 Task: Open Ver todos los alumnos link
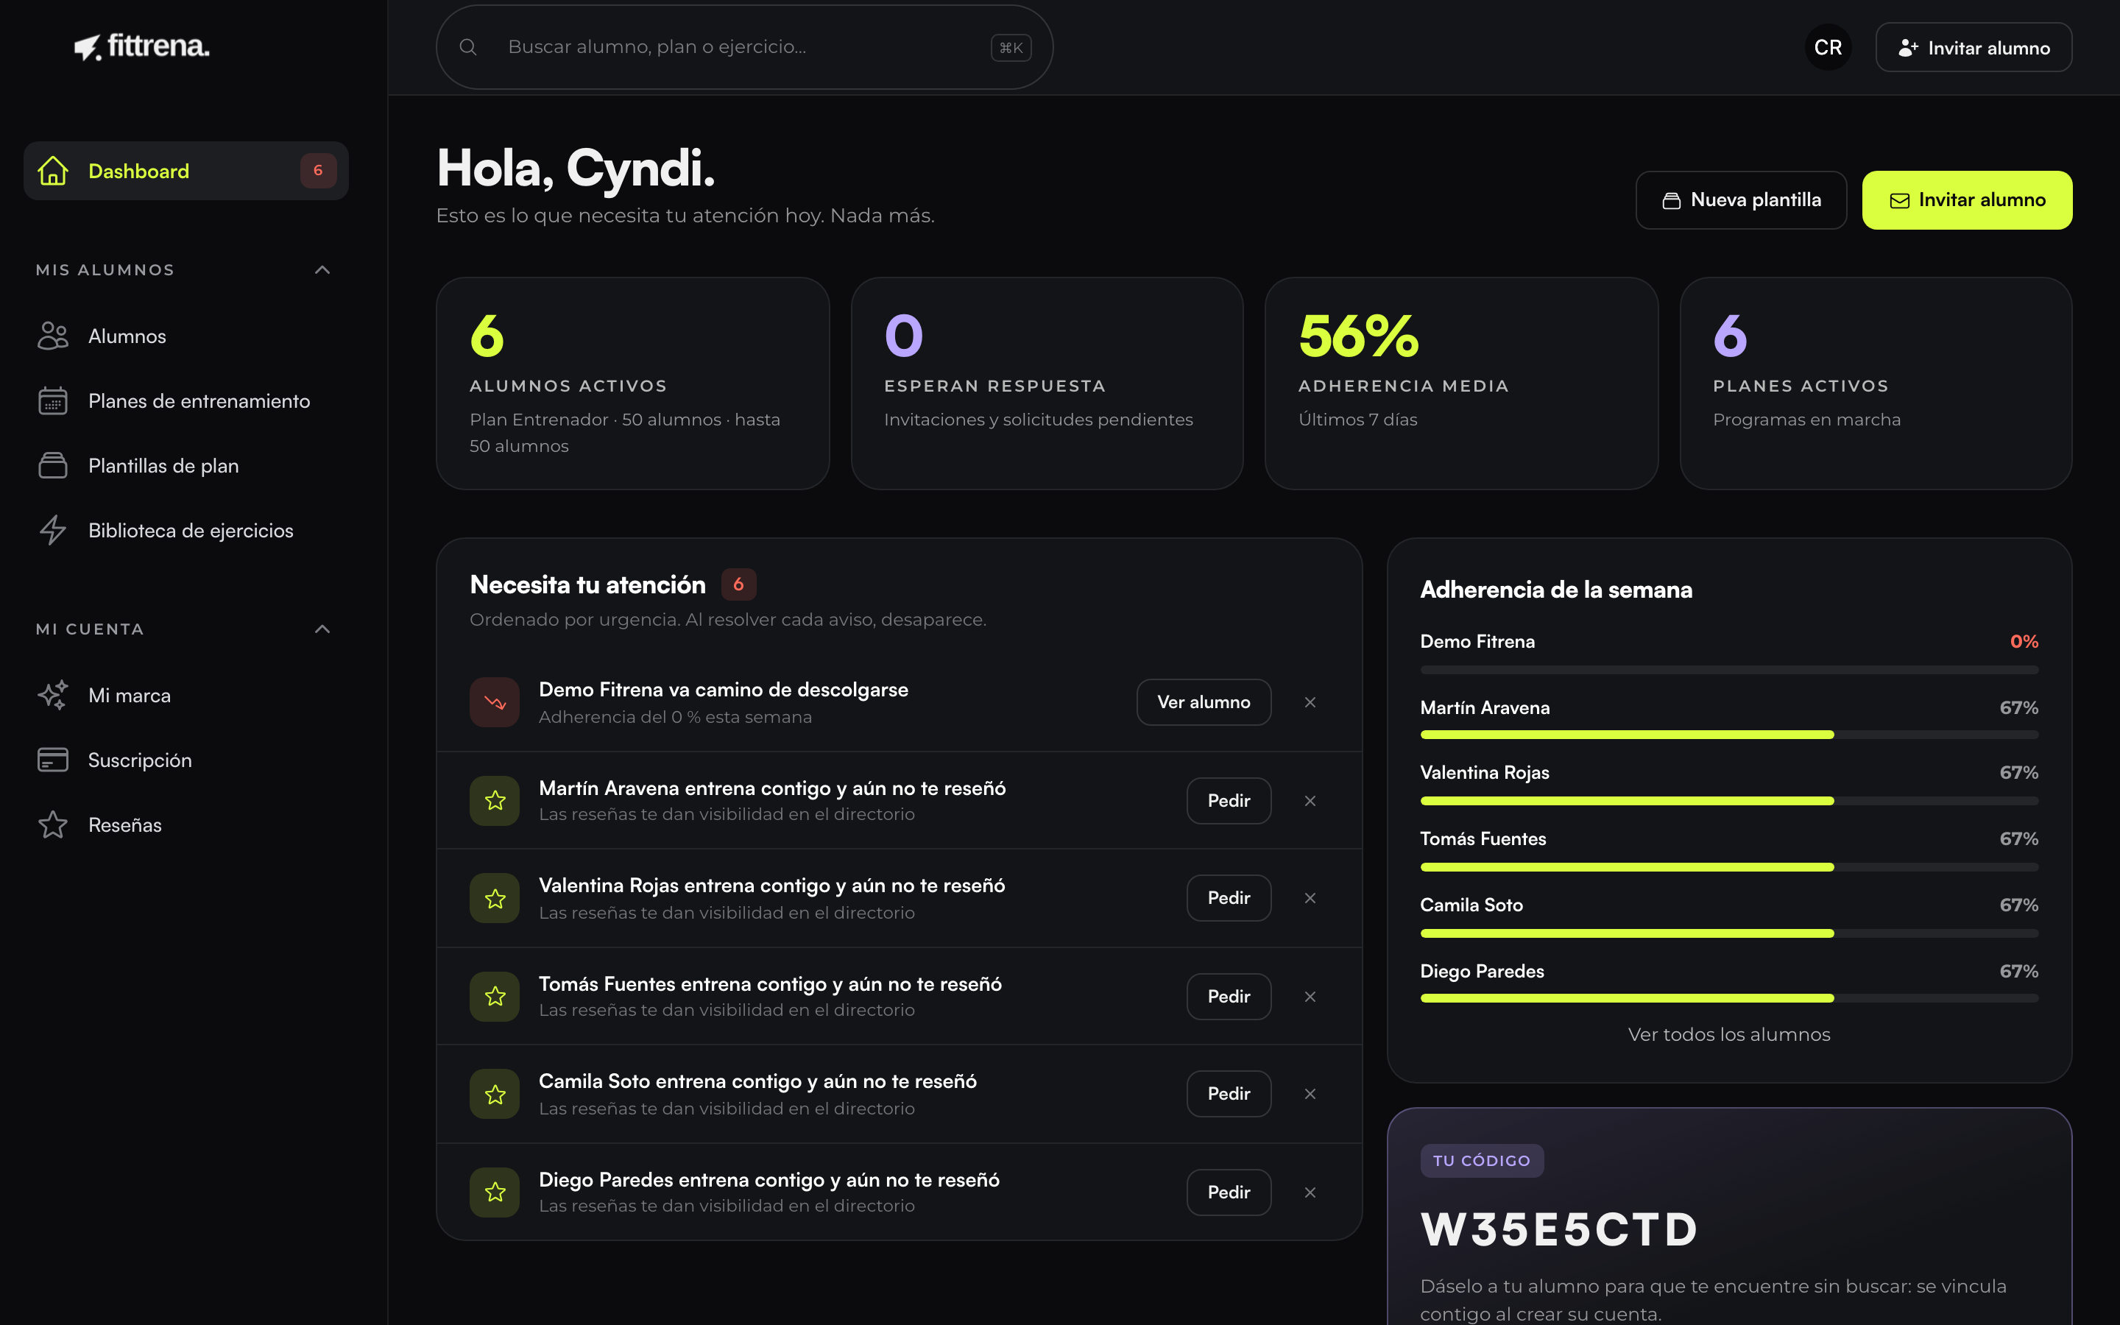click(1728, 1034)
